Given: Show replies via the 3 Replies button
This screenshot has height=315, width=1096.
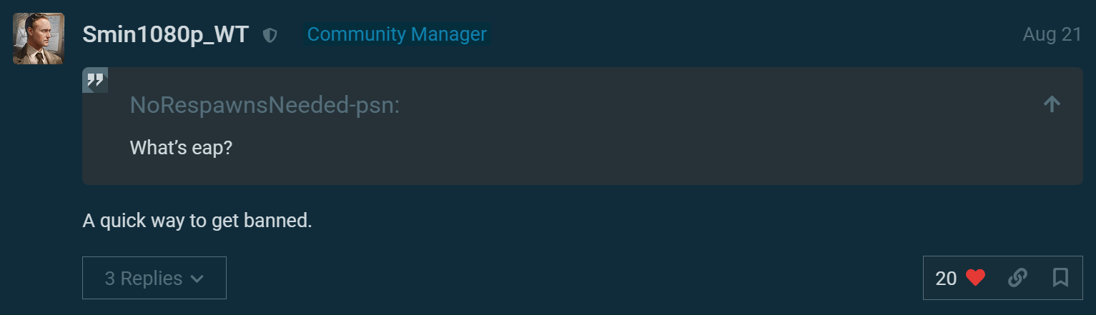Looking at the screenshot, I should click(154, 278).
